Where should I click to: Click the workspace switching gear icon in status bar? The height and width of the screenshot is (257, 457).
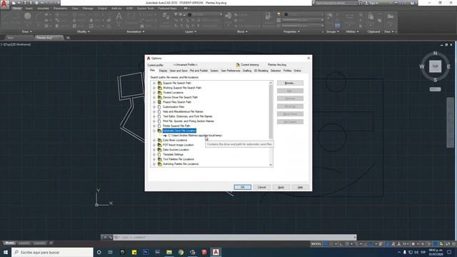[x=413, y=244]
